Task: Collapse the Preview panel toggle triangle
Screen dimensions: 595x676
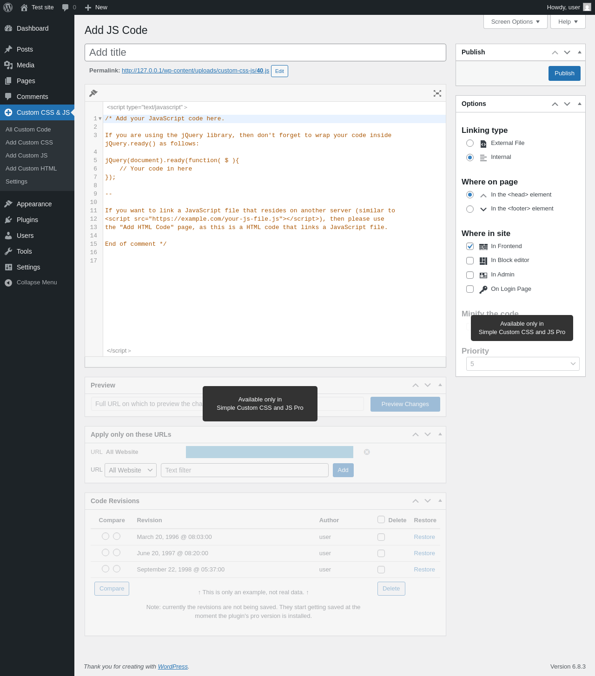Action: (440, 385)
